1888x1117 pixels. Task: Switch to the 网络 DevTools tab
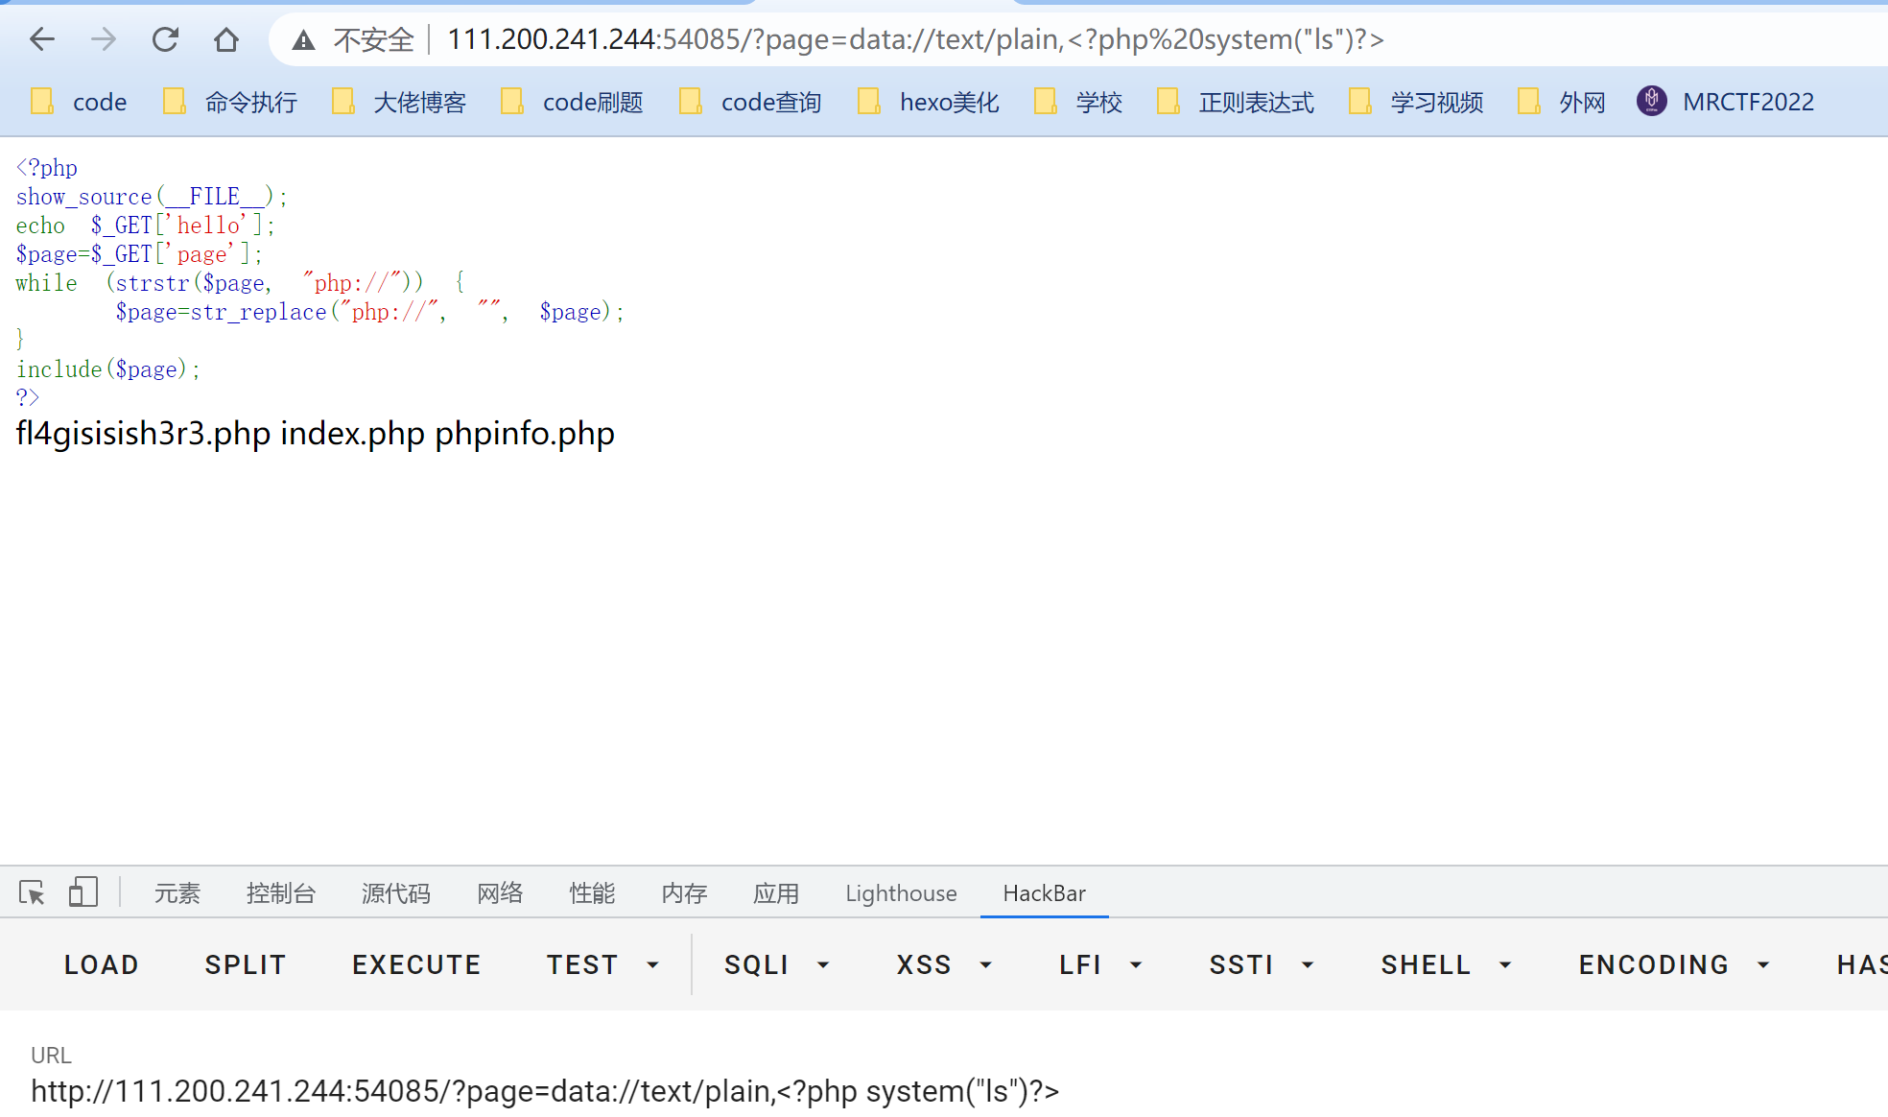pos(500,893)
